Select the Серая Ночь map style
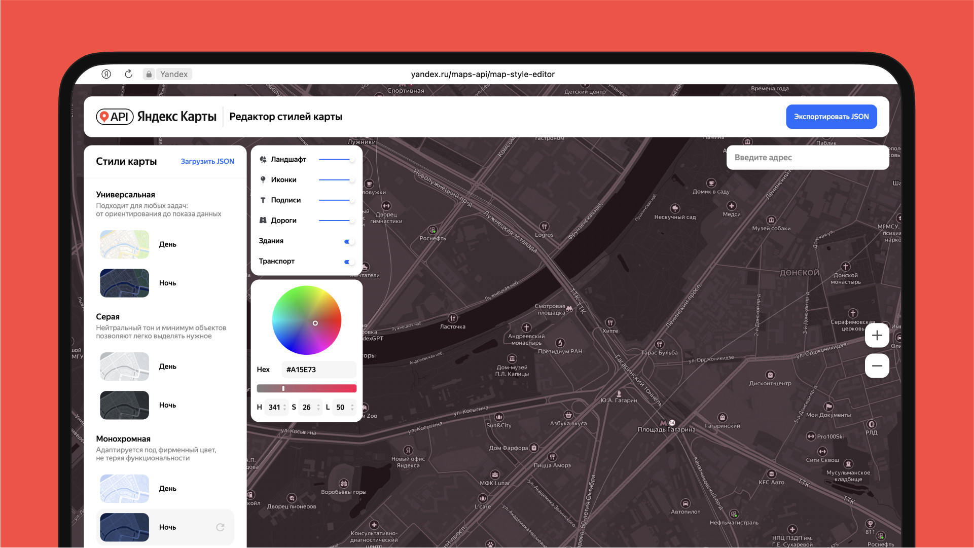This screenshot has height=548, width=974. (x=125, y=405)
